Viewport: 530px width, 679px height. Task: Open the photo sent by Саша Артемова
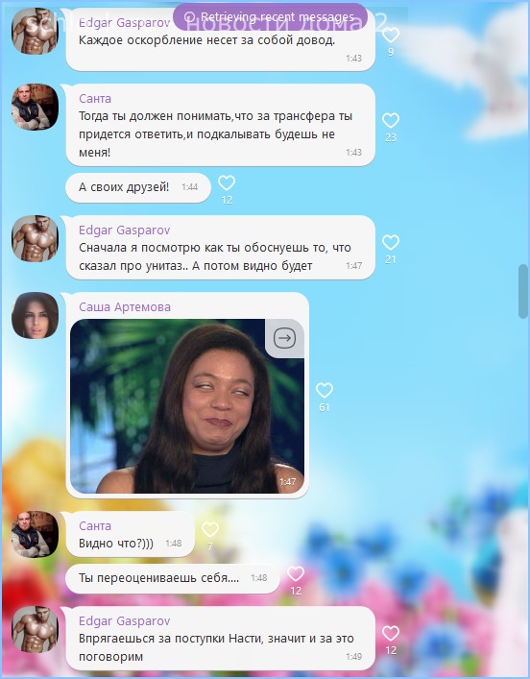[x=187, y=406]
